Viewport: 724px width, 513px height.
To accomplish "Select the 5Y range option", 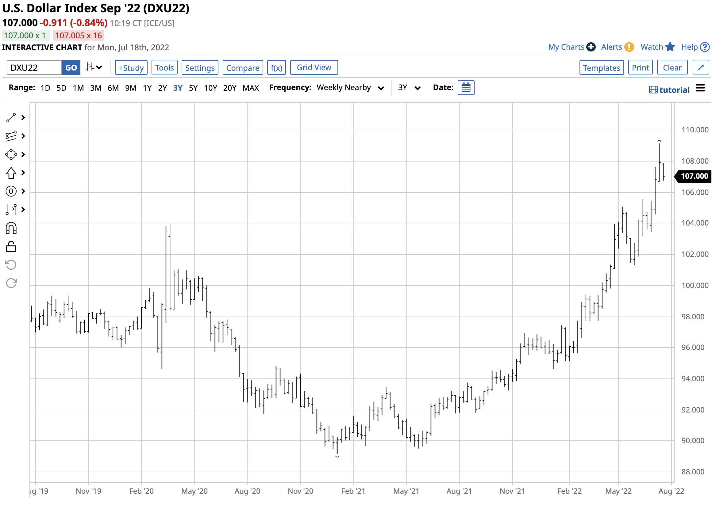I will point(194,88).
